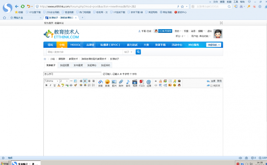Focus the browser address bar URL

point(106,7)
